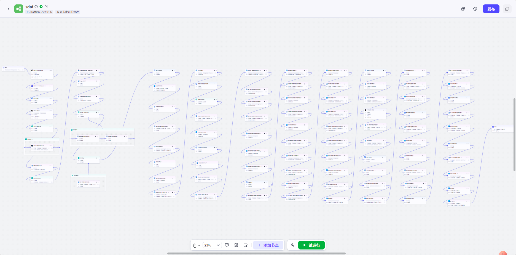Viewport: 516px width, 255px height.
Task: Click the panel icon right of 发布
Action: 507,9
